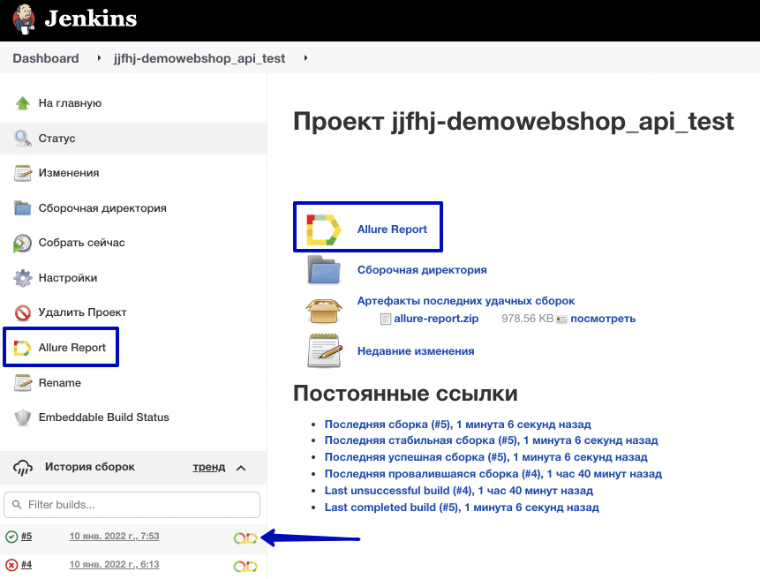760x579 pixels.
Task: Open Последняя успешная сборка (#5) permalink
Action: pyautogui.click(x=485, y=457)
